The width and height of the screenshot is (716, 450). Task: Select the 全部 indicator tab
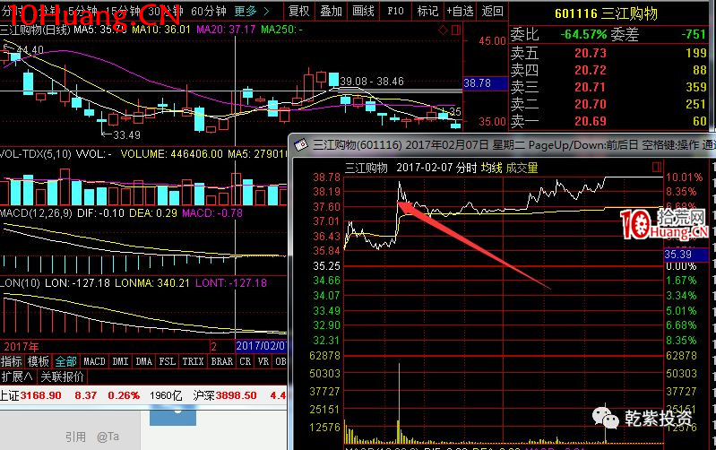(65, 361)
